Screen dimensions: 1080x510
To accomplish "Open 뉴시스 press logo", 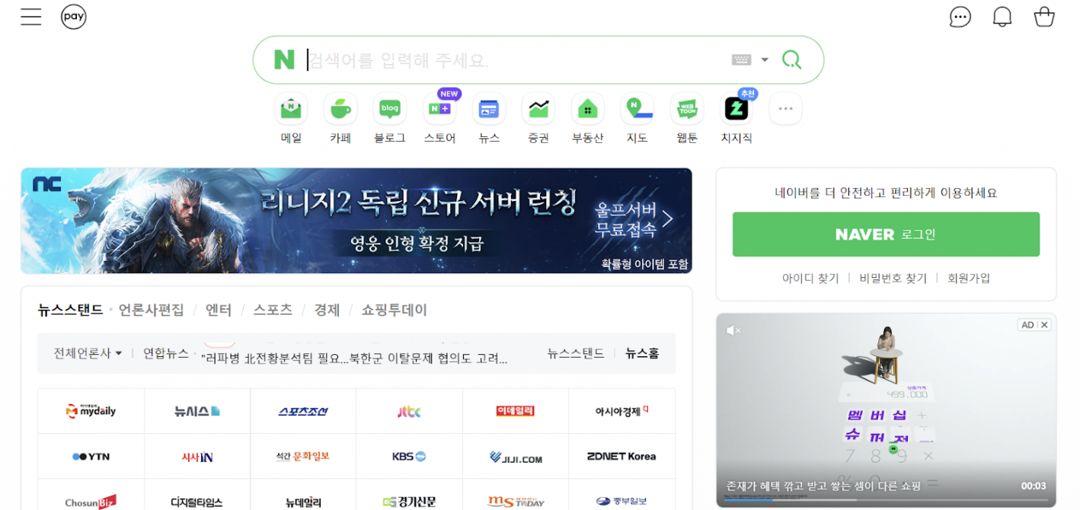I will (x=197, y=411).
